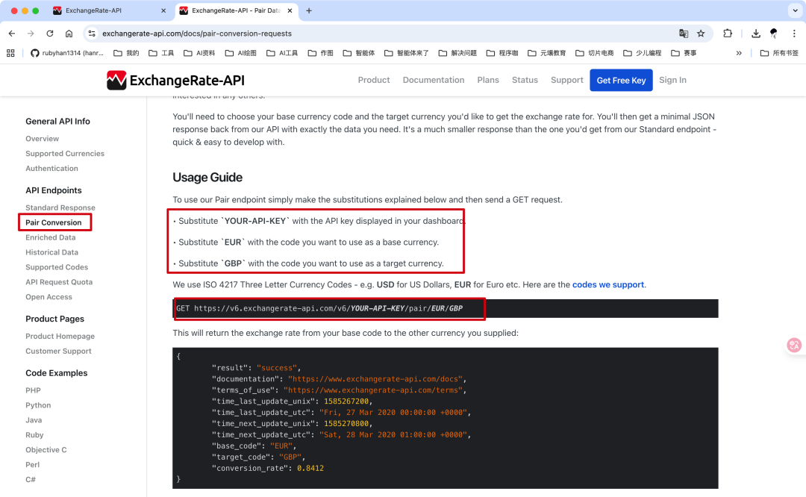Click the browser back arrow

pyautogui.click(x=12, y=34)
